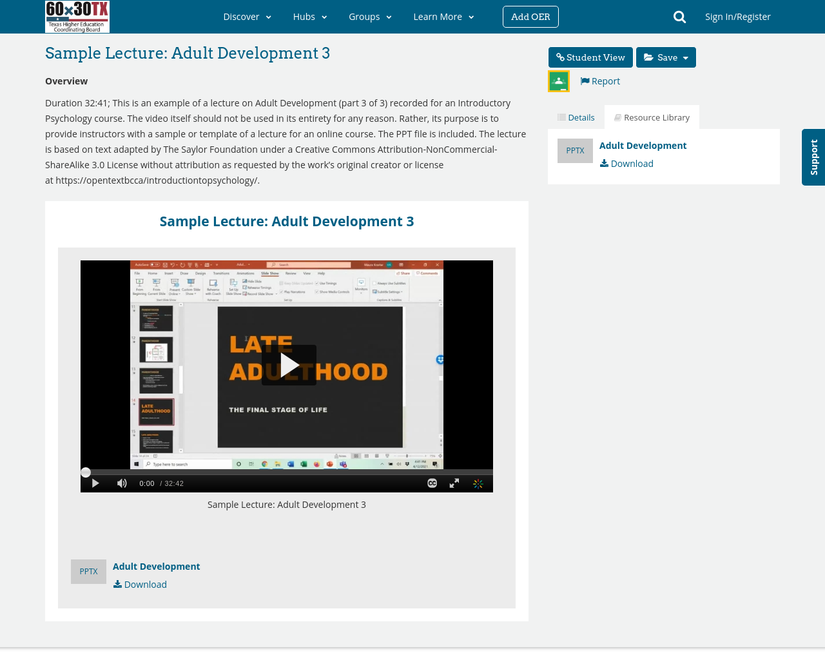Open the Support panel on the right
825x660 pixels.
813,157
